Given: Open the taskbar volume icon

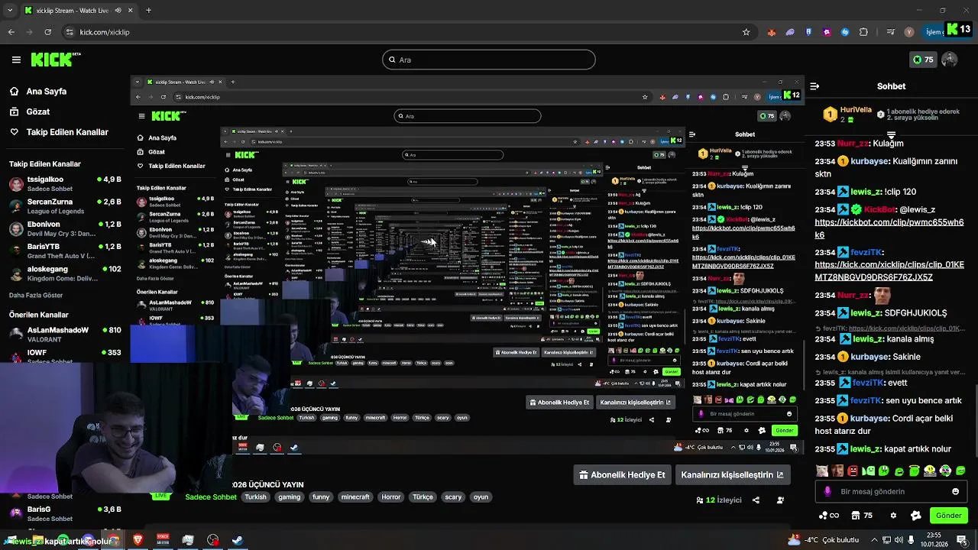Looking at the screenshot, I should click(x=900, y=539).
